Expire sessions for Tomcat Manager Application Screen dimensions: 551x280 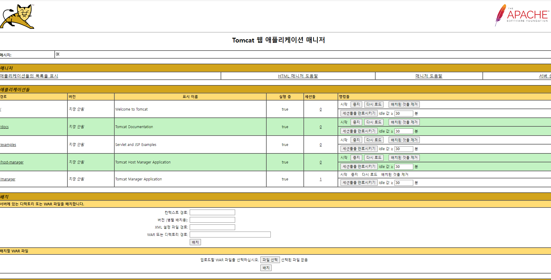click(359, 183)
